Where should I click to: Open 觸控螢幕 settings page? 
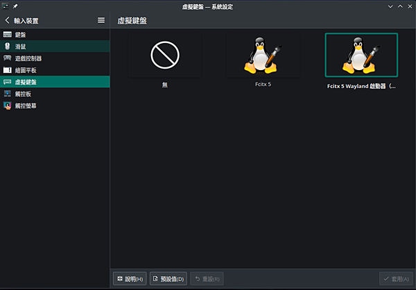(55, 105)
